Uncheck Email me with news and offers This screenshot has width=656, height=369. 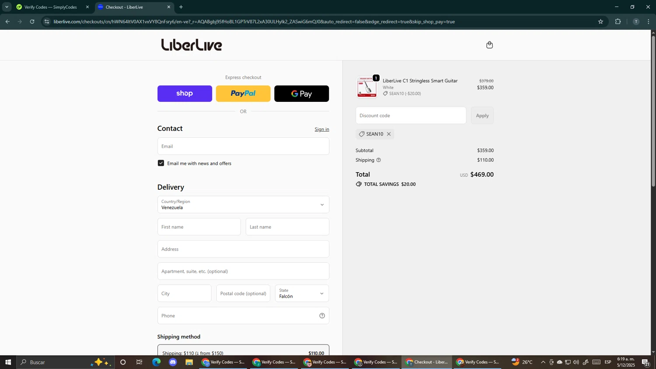(x=161, y=163)
